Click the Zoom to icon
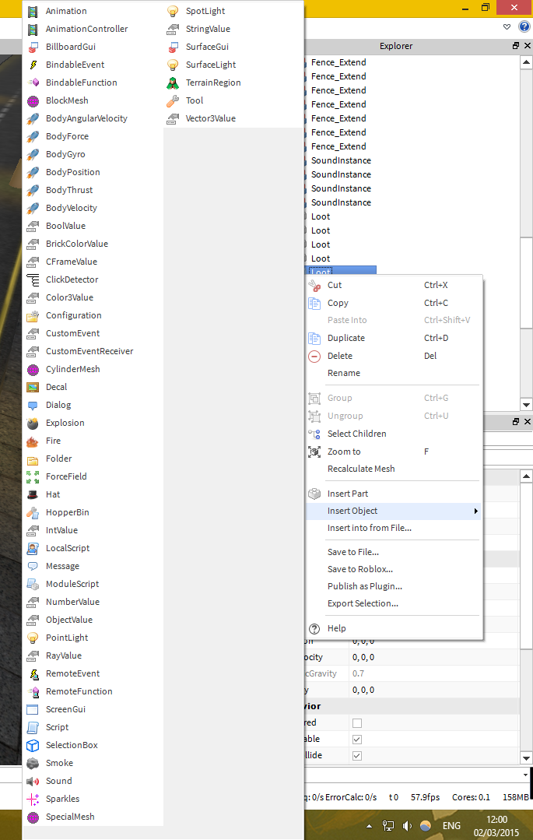Image resolution: width=533 pixels, height=840 pixels. click(314, 452)
